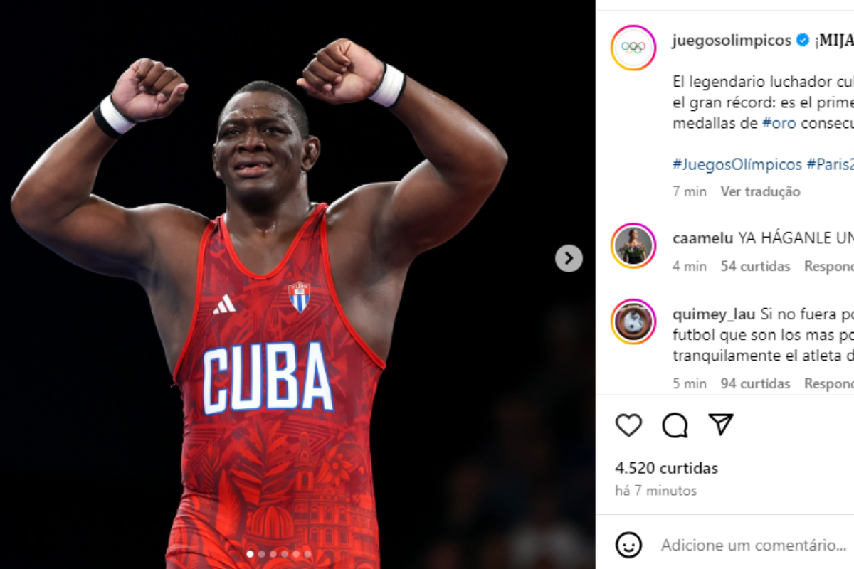Go to next photo with arrow
854x569 pixels.
pyautogui.click(x=569, y=258)
